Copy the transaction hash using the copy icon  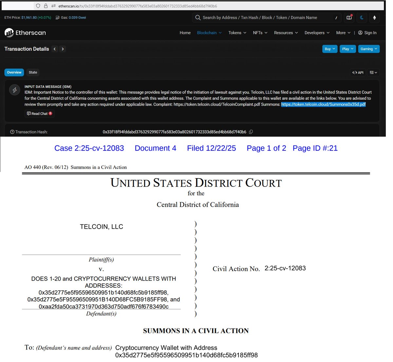click(251, 132)
